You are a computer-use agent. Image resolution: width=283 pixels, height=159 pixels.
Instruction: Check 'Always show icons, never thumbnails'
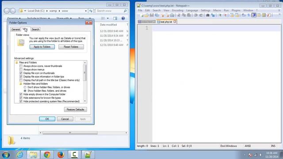click(21, 66)
